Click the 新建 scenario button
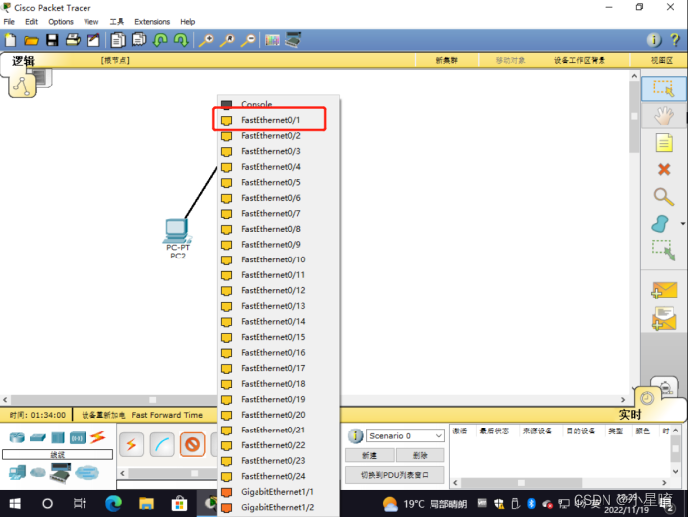This screenshot has height=517, width=689. (370, 456)
